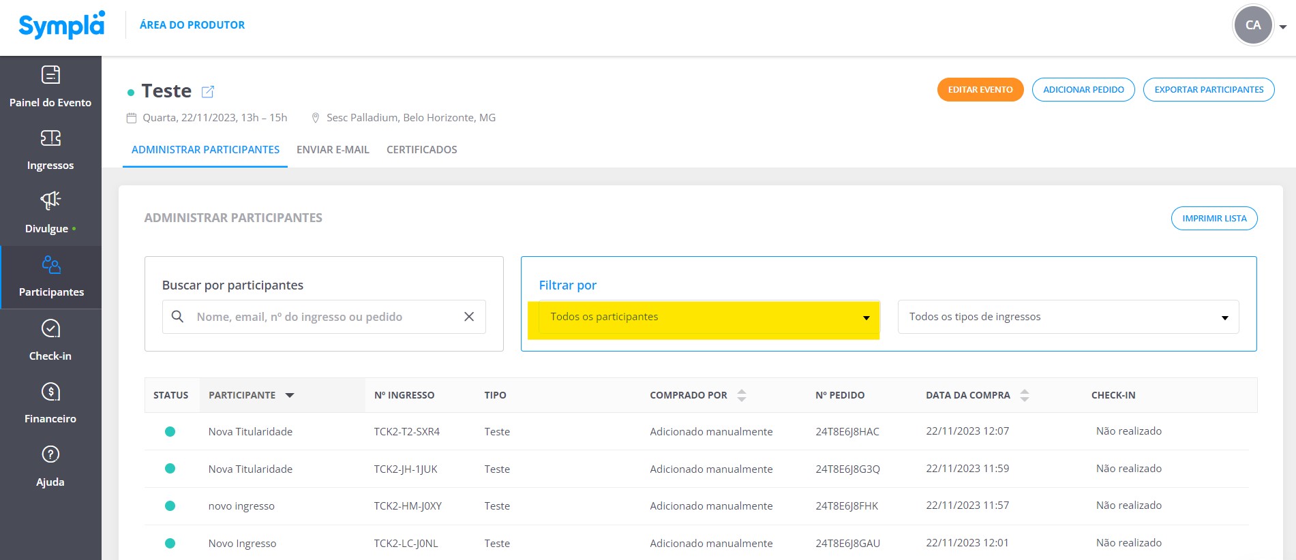
Task: Open the Ajuda help section
Action: [50, 467]
